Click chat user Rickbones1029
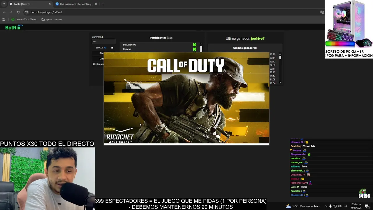Image resolution: width=373 pixels, height=210 pixels. click(x=299, y=183)
